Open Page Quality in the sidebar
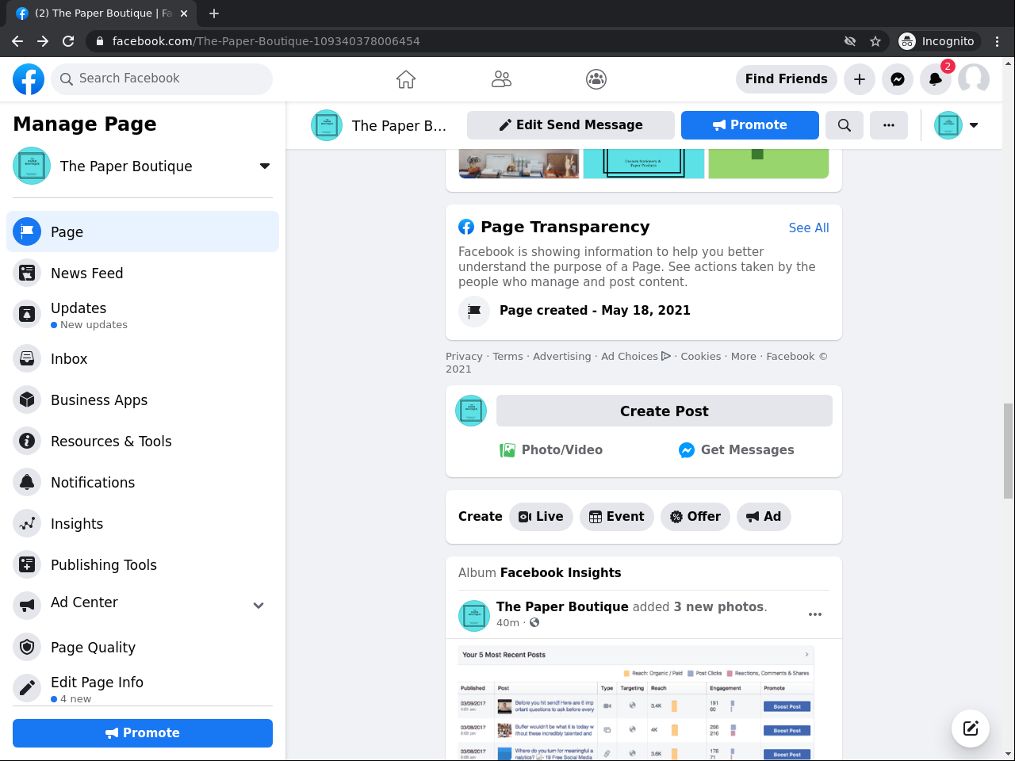This screenshot has height=761, width=1015. pyautogui.click(x=143, y=647)
